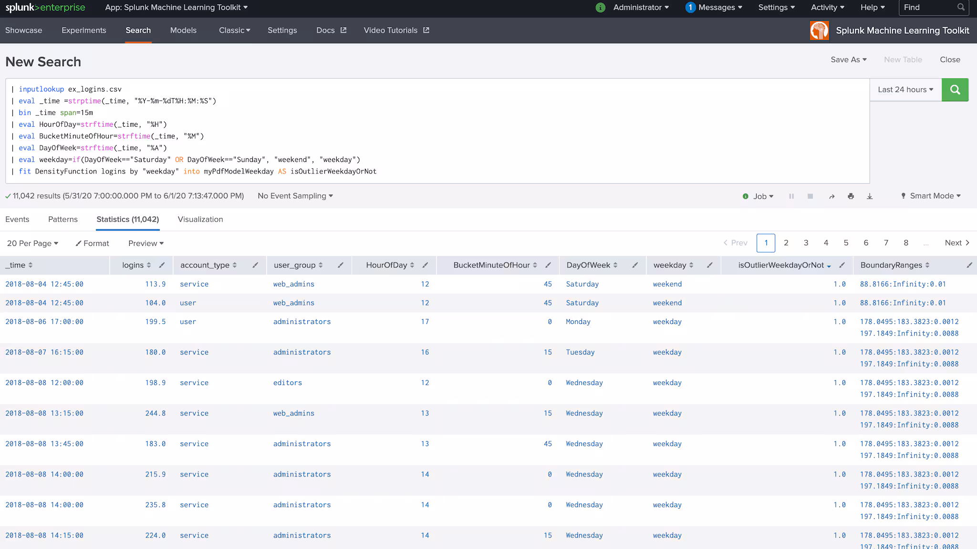
Task: Open the Last 24 hours time picker
Action: tap(905, 90)
